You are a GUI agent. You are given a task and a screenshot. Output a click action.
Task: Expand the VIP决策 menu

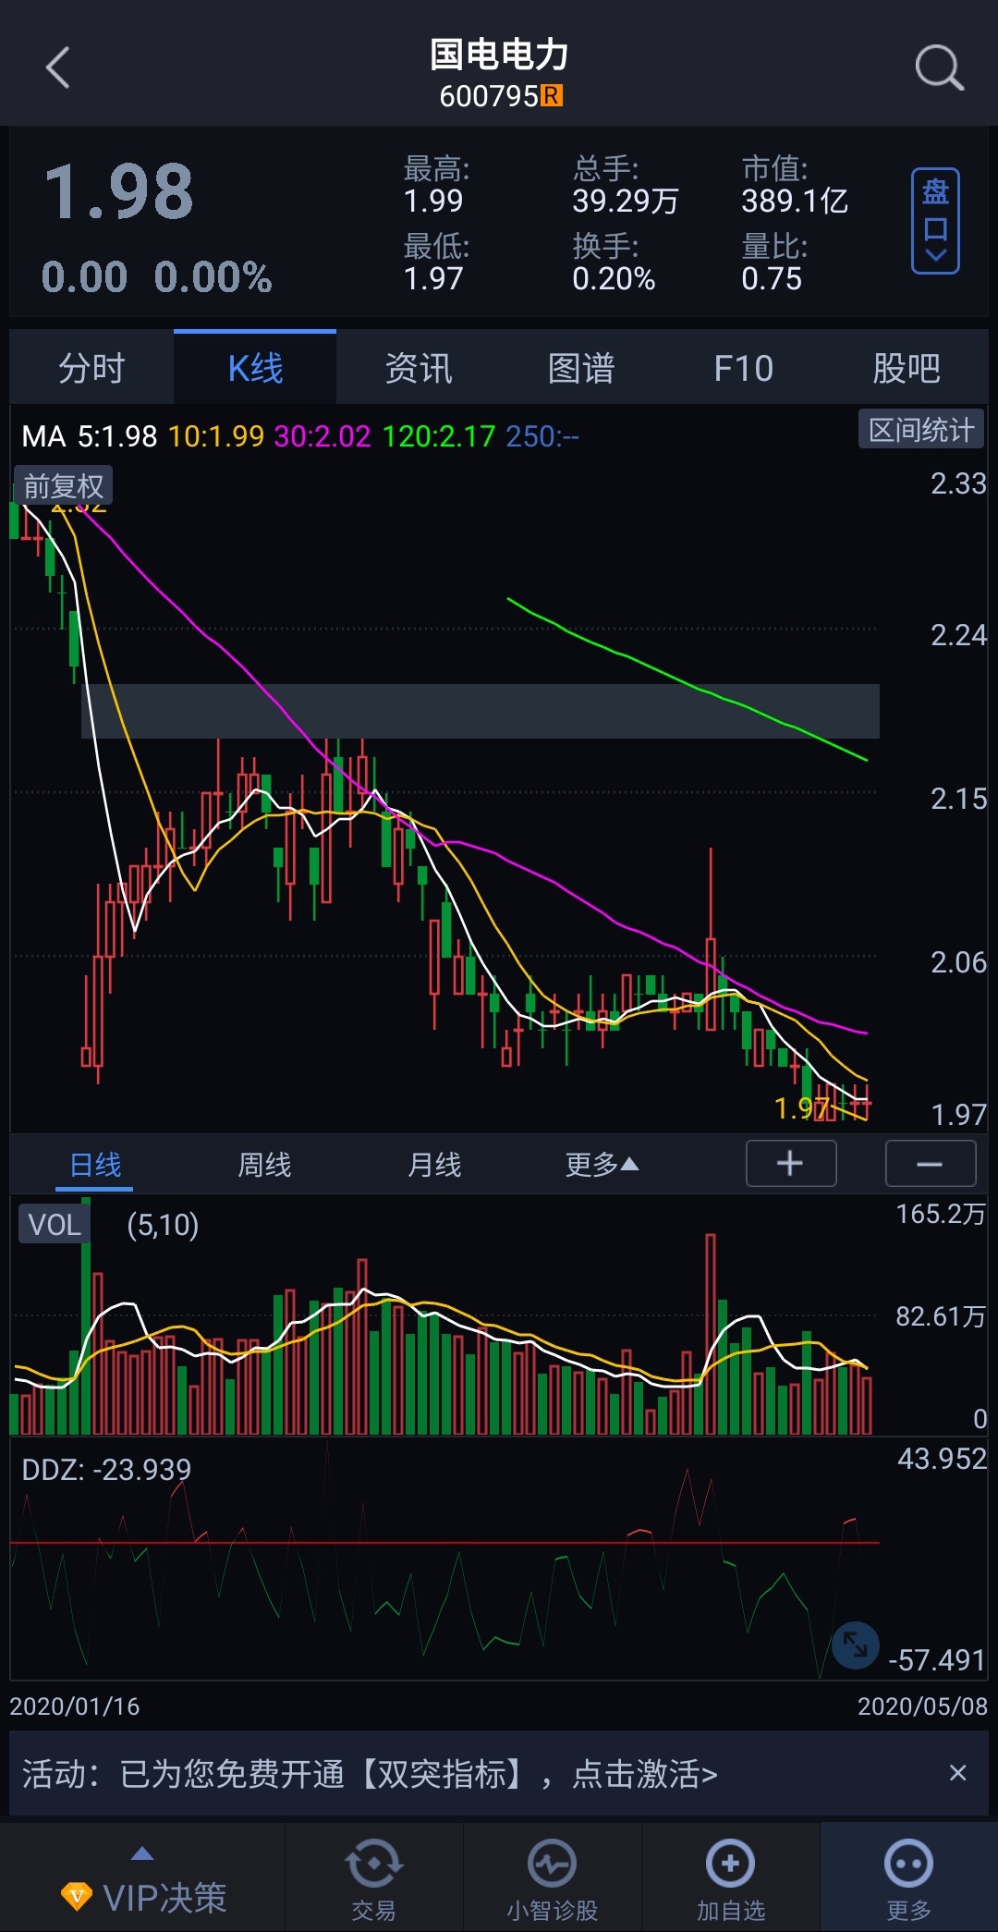(143, 1878)
